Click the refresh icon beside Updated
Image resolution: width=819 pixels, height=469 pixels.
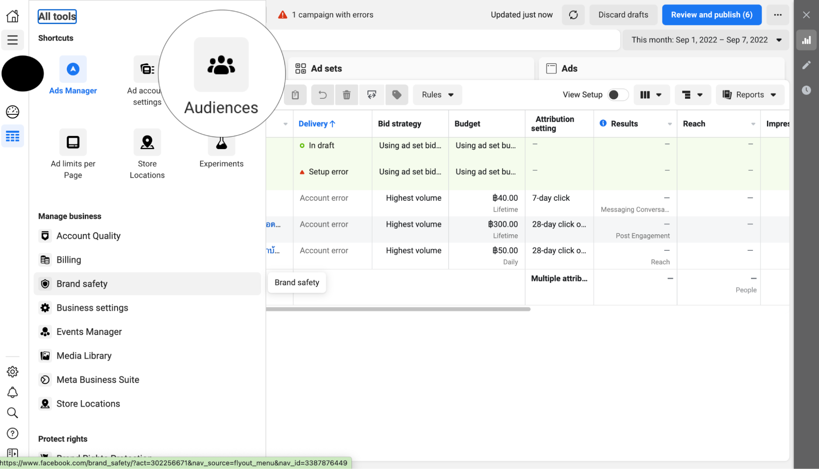(x=573, y=15)
